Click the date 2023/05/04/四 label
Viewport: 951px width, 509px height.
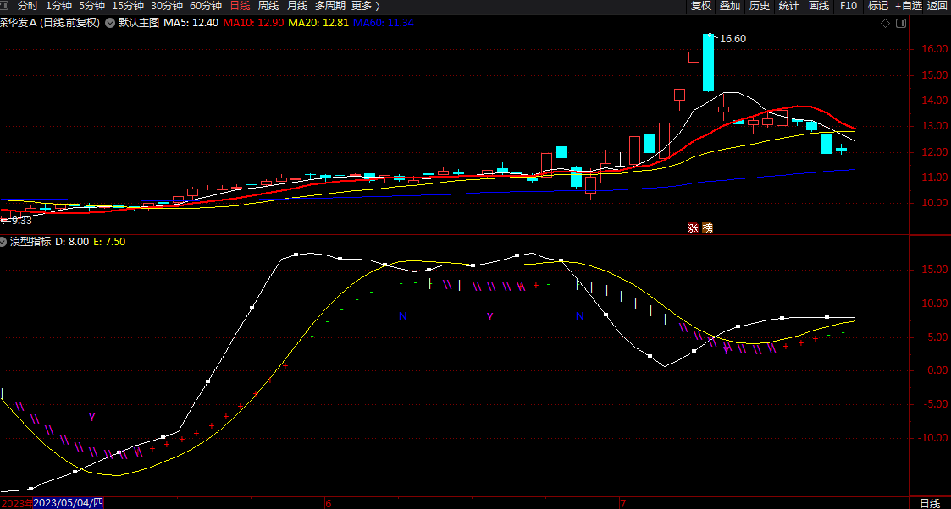click(68, 503)
